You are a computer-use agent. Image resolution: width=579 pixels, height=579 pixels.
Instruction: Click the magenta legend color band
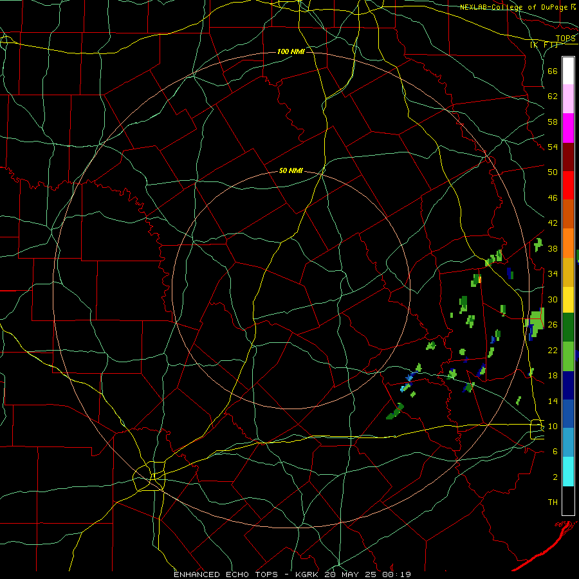pyautogui.click(x=568, y=128)
